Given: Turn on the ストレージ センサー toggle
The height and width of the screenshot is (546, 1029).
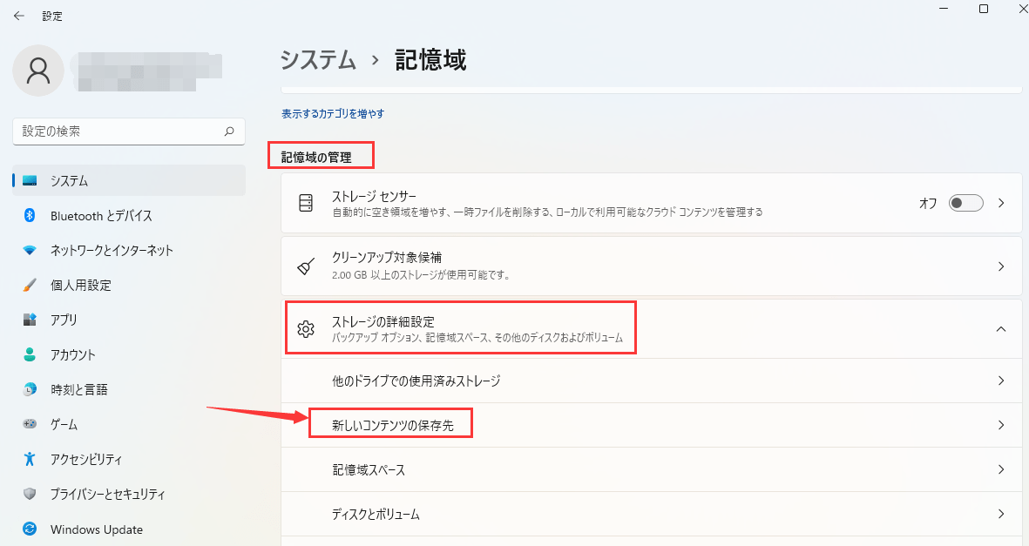Looking at the screenshot, I should click(965, 202).
